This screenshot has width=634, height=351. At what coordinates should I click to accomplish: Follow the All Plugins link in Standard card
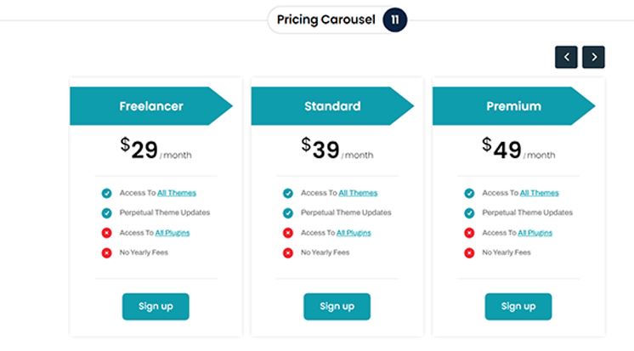click(354, 233)
